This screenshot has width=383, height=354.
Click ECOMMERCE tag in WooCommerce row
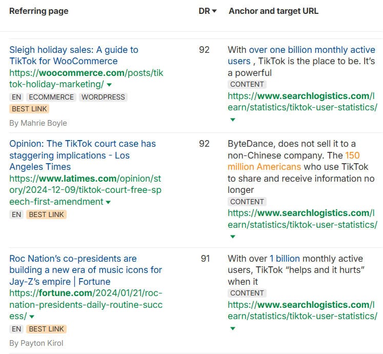[x=51, y=97]
